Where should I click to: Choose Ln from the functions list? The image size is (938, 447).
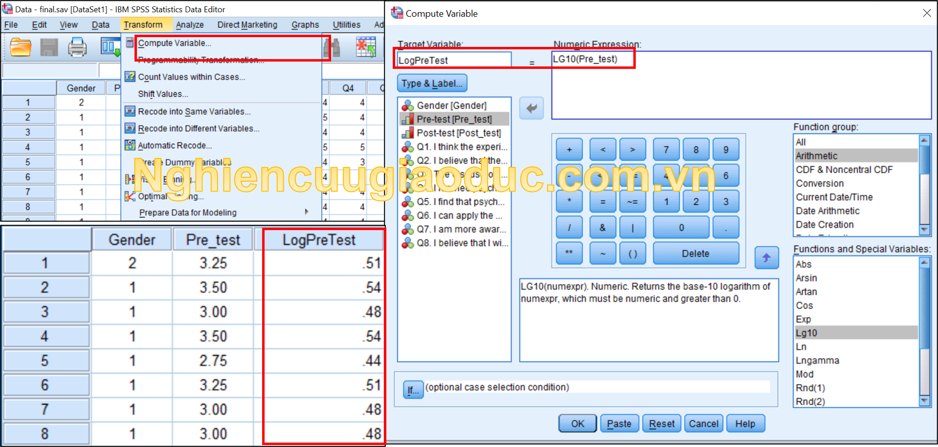point(801,347)
